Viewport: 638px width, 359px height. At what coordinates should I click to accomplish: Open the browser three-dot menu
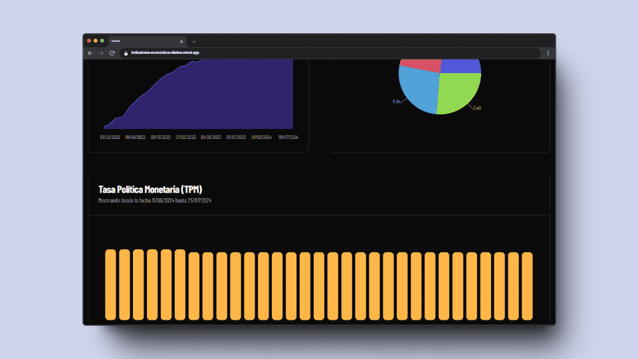pyautogui.click(x=548, y=53)
